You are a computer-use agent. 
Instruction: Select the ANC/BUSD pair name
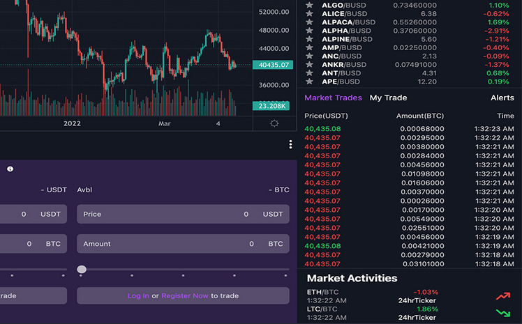click(x=341, y=56)
